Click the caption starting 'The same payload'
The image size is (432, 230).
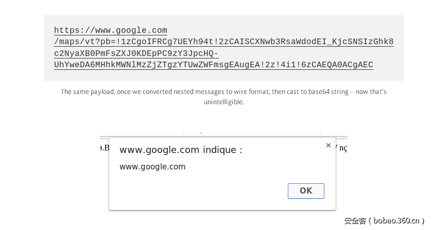coord(223,92)
